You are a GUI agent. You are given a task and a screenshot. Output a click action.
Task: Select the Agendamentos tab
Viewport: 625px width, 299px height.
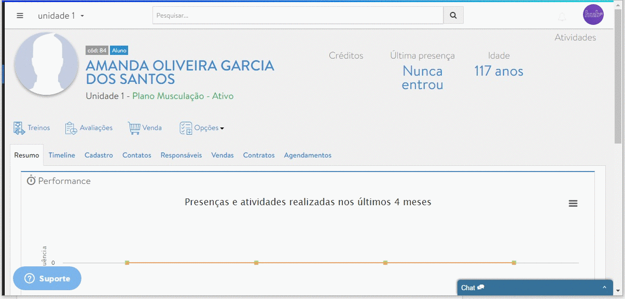pyautogui.click(x=307, y=155)
